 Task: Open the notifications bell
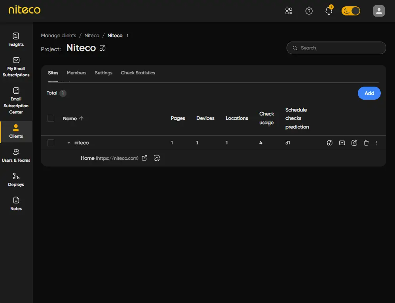[x=329, y=11]
